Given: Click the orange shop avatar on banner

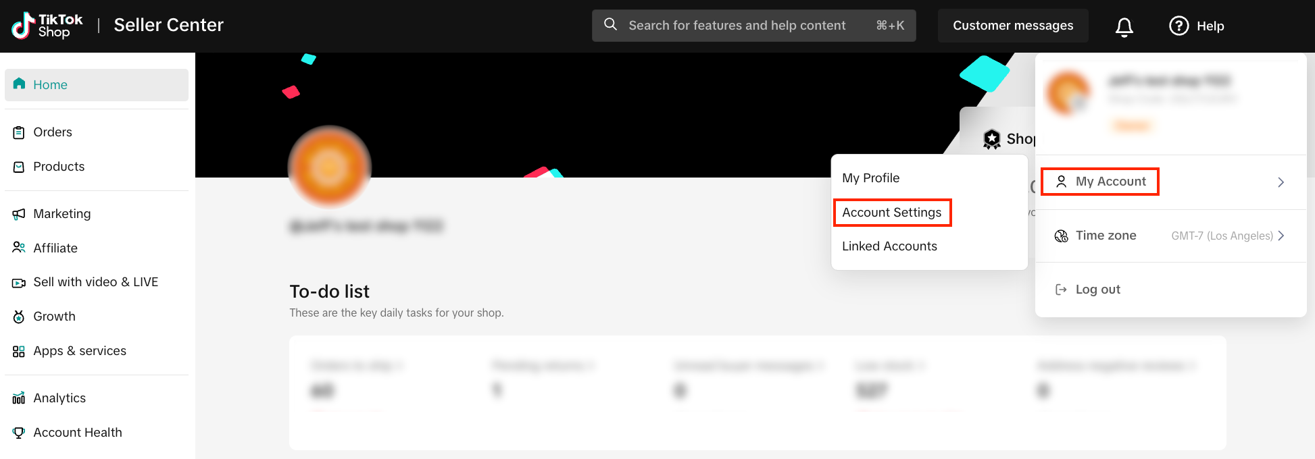Looking at the screenshot, I should coord(330,166).
